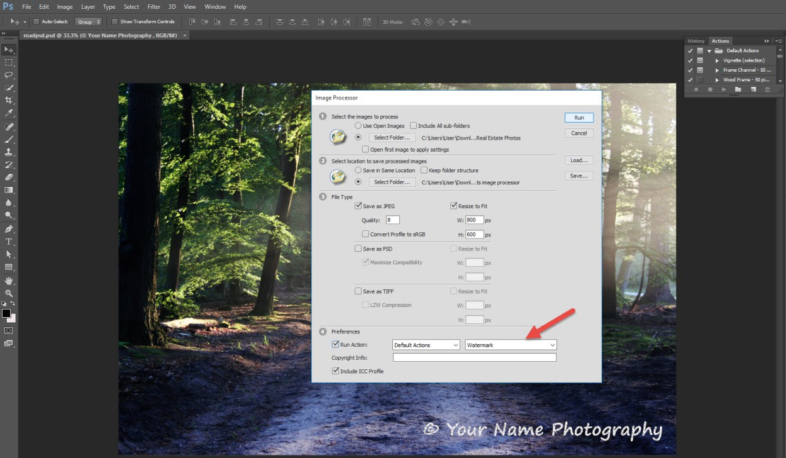Open the Watermark action dropdown
The image size is (786, 458).
click(x=511, y=345)
